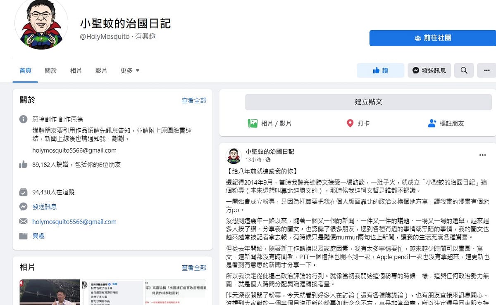Click the plain-text holymosquito5566@gmail.com in description
Viewport: 496px width, 305px height.
tap(74, 150)
